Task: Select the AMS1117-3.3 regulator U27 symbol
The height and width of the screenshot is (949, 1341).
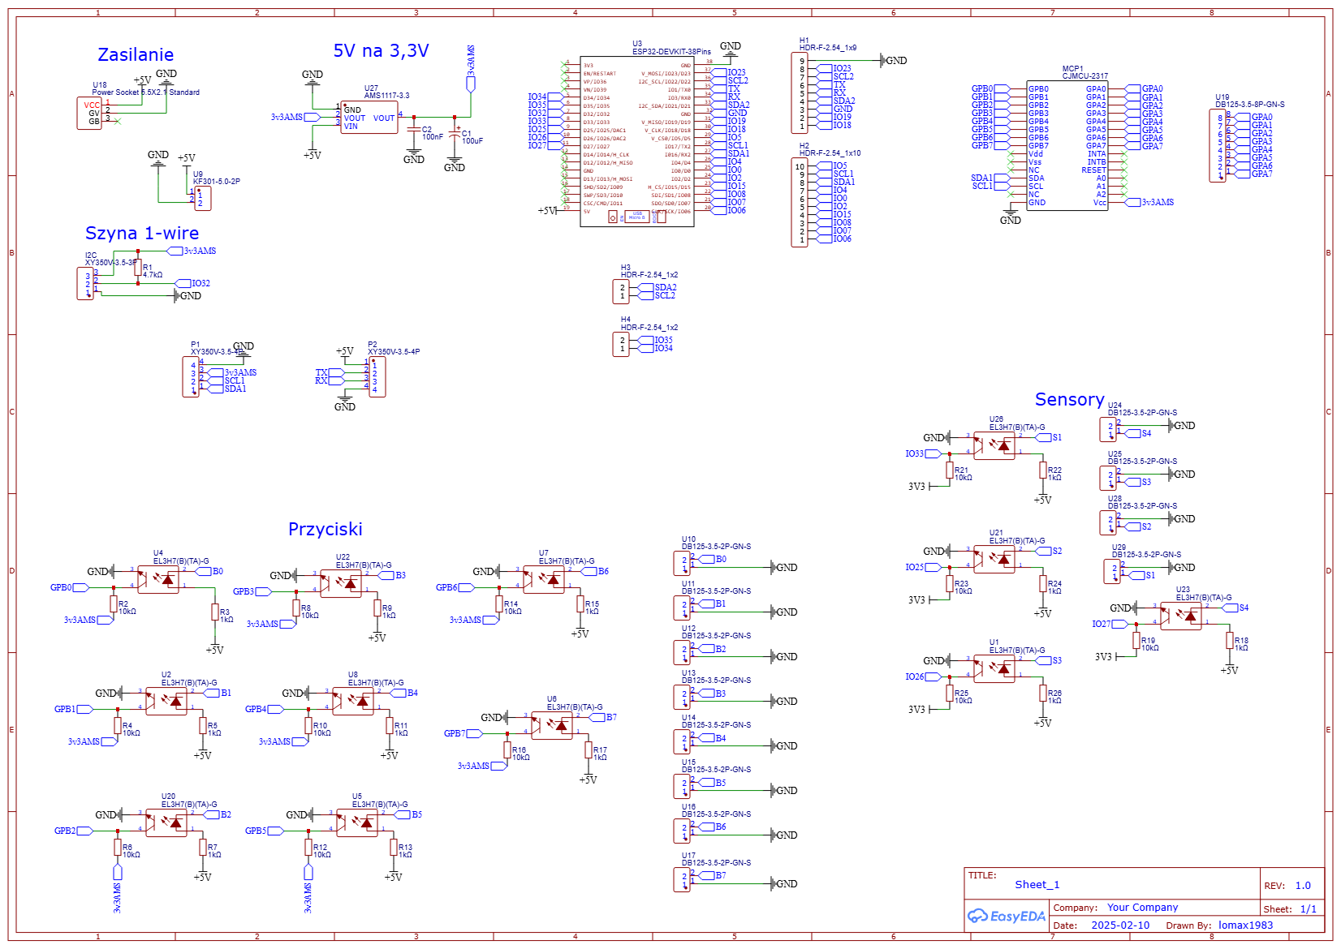Action: click(x=369, y=118)
